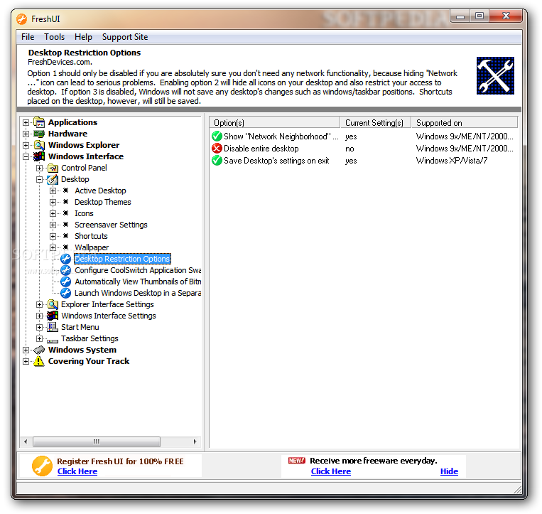This screenshot has height=514, width=542.
Task: Click the wrench icon beside Configure CoolSwitch
Action: coord(65,270)
